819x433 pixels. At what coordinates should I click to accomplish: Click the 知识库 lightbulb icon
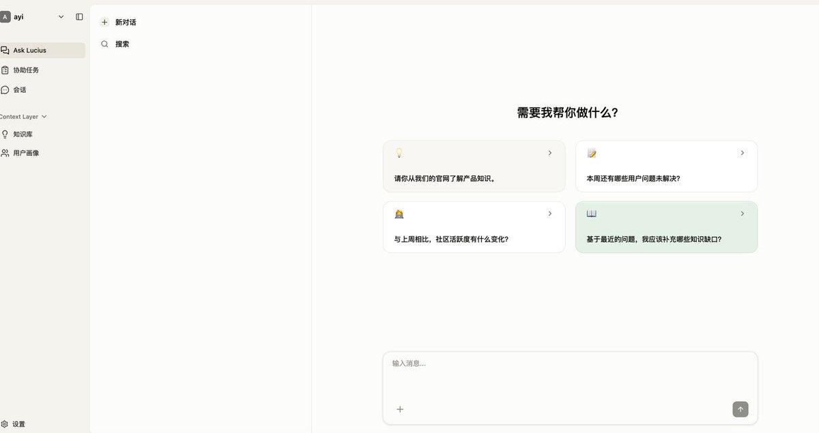[5, 134]
